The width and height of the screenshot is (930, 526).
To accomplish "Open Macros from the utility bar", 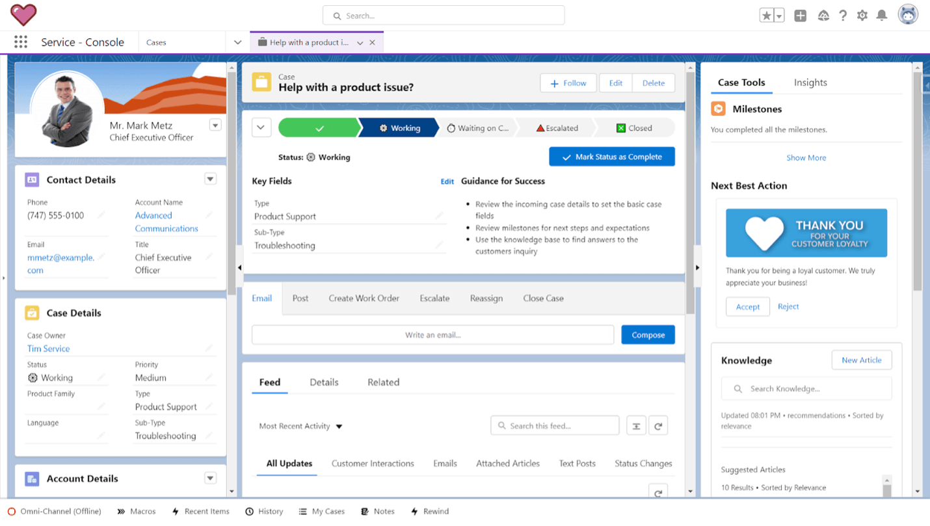I will [136, 511].
